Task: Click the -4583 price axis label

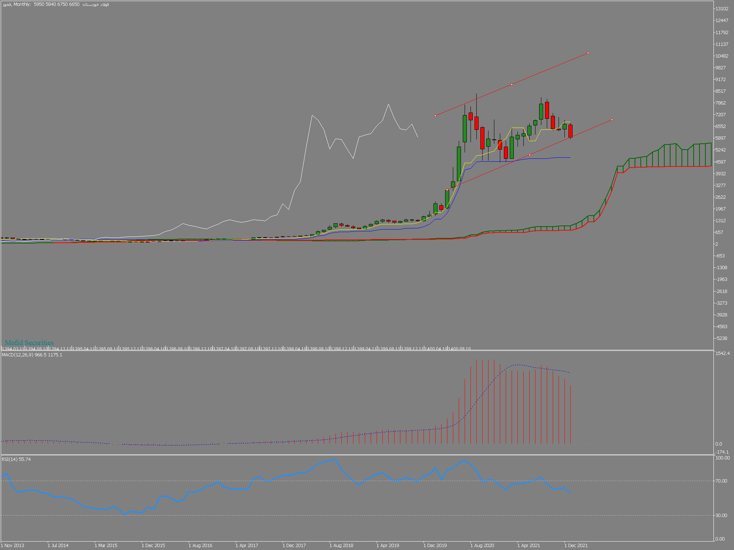Action: coord(721,327)
